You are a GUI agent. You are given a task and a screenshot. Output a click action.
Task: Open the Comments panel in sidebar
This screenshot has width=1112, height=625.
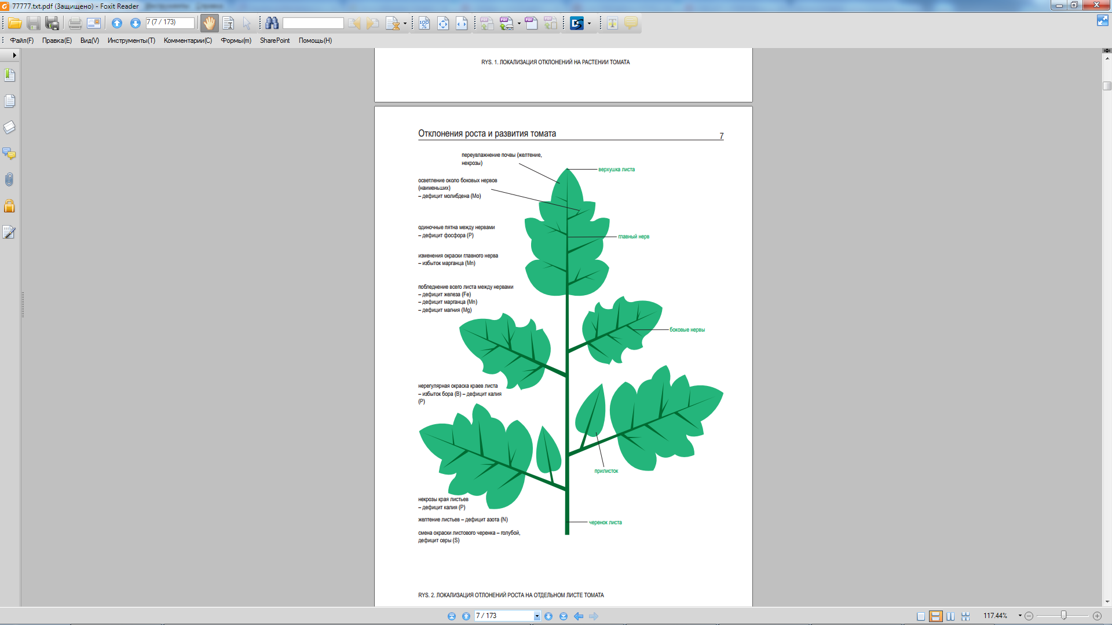coord(9,153)
